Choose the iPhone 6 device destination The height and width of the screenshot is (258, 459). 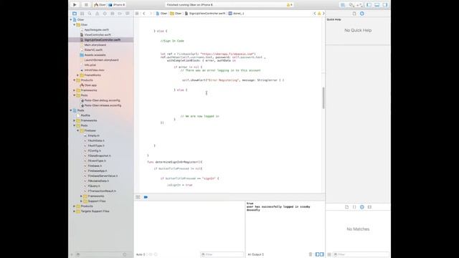coord(117,5)
